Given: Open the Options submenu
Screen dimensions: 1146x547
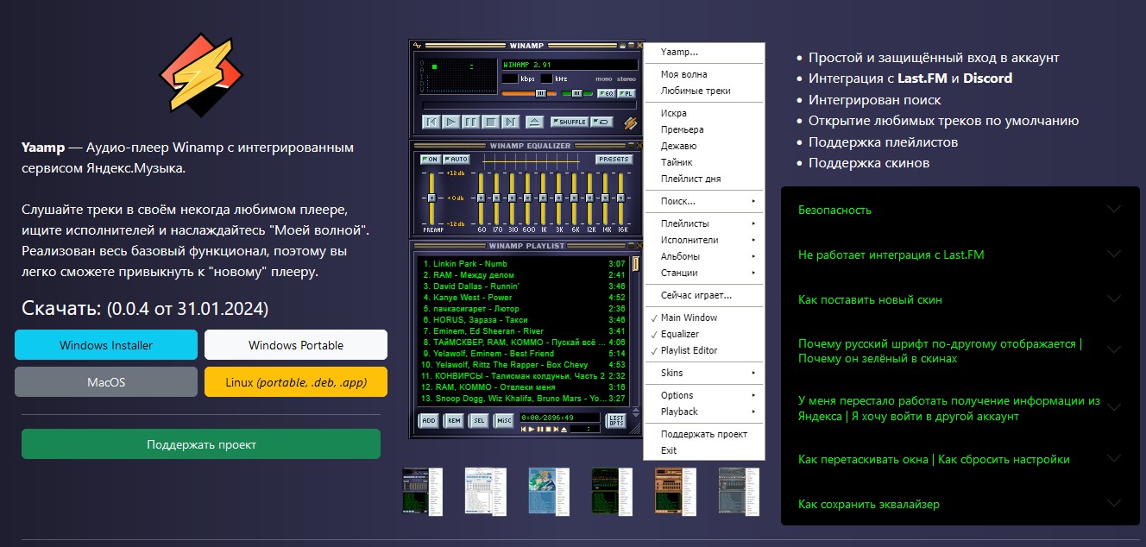Looking at the screenshot, I should coord(704,395).
